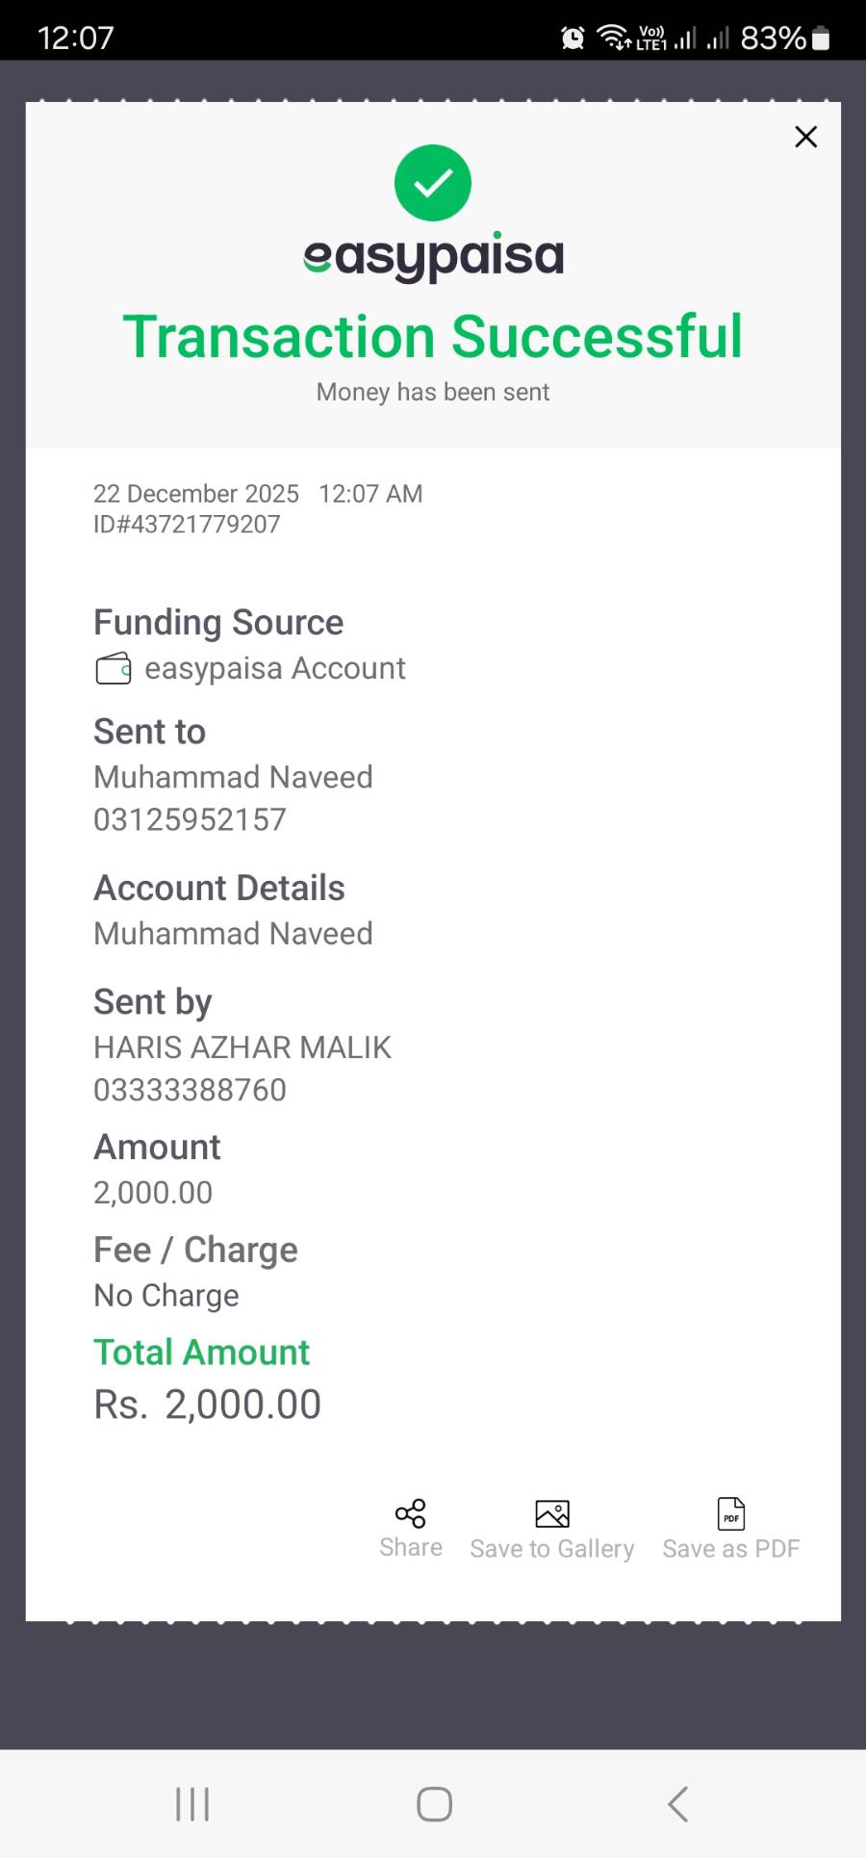866x1858 pixels.
Task: Tap the easypaisa logo
Action: point(433,256)
